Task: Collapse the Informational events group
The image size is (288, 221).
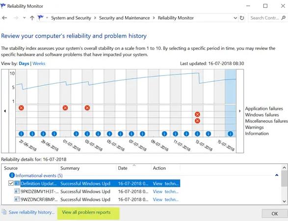Action: click(277, 175)
